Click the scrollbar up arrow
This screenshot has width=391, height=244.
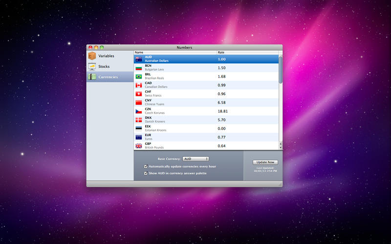click(x=281, y=144)
